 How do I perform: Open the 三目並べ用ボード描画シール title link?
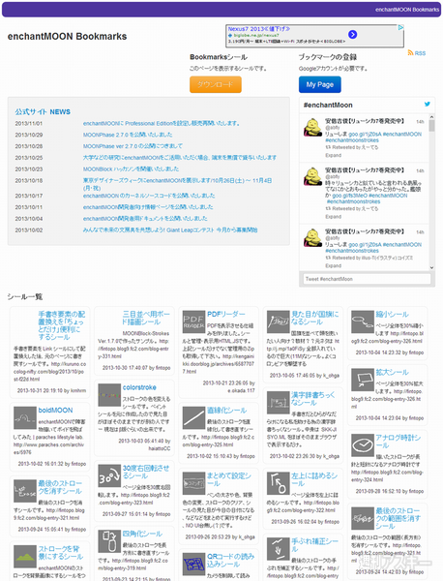click(x=146, y=318)
